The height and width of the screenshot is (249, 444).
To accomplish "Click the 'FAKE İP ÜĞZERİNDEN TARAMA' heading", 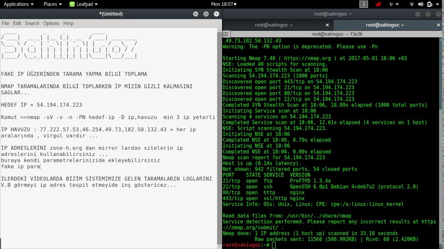I will (74, 74).
